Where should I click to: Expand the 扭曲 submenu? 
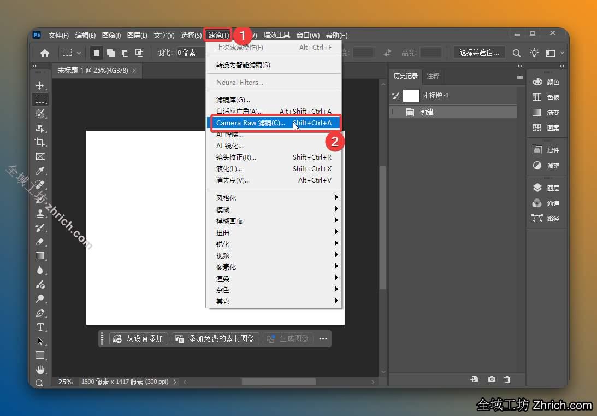pyautogui.click(x=274, y=232)
